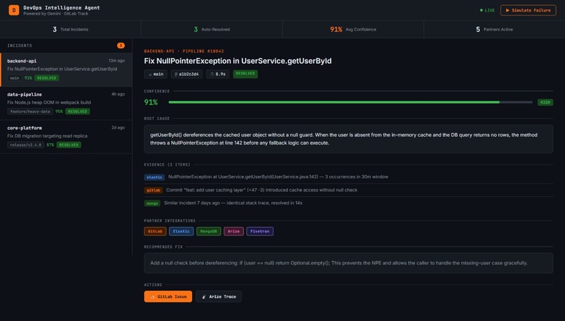Click the Elastic partner integration chip

click(182, 231)
